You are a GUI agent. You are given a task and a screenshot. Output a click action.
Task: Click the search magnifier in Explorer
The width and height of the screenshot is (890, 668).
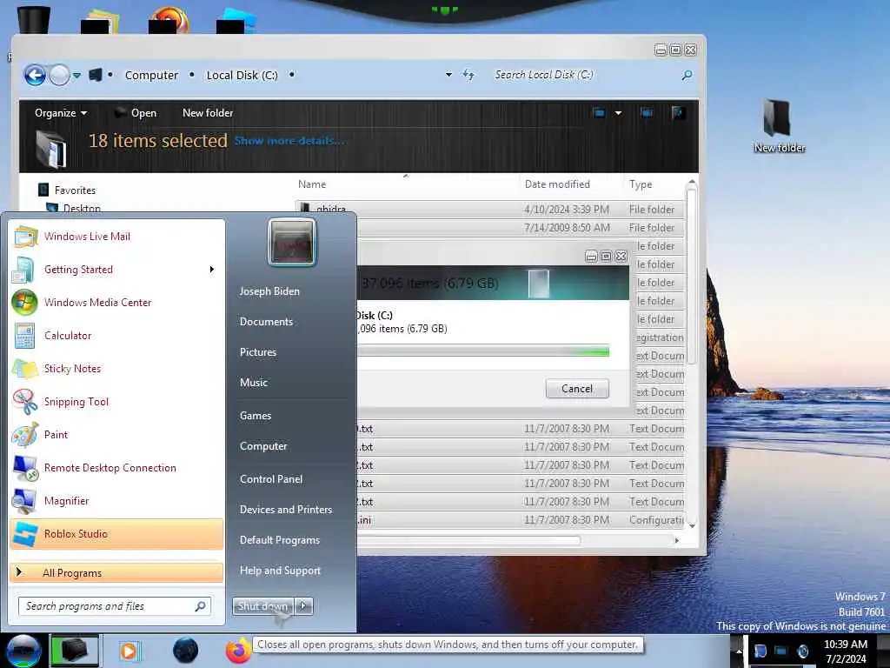point(687,75)
